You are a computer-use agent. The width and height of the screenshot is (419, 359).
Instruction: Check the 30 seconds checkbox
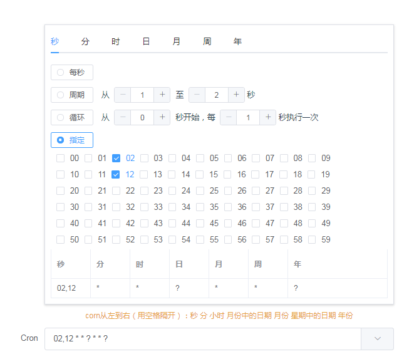[60, 207]
